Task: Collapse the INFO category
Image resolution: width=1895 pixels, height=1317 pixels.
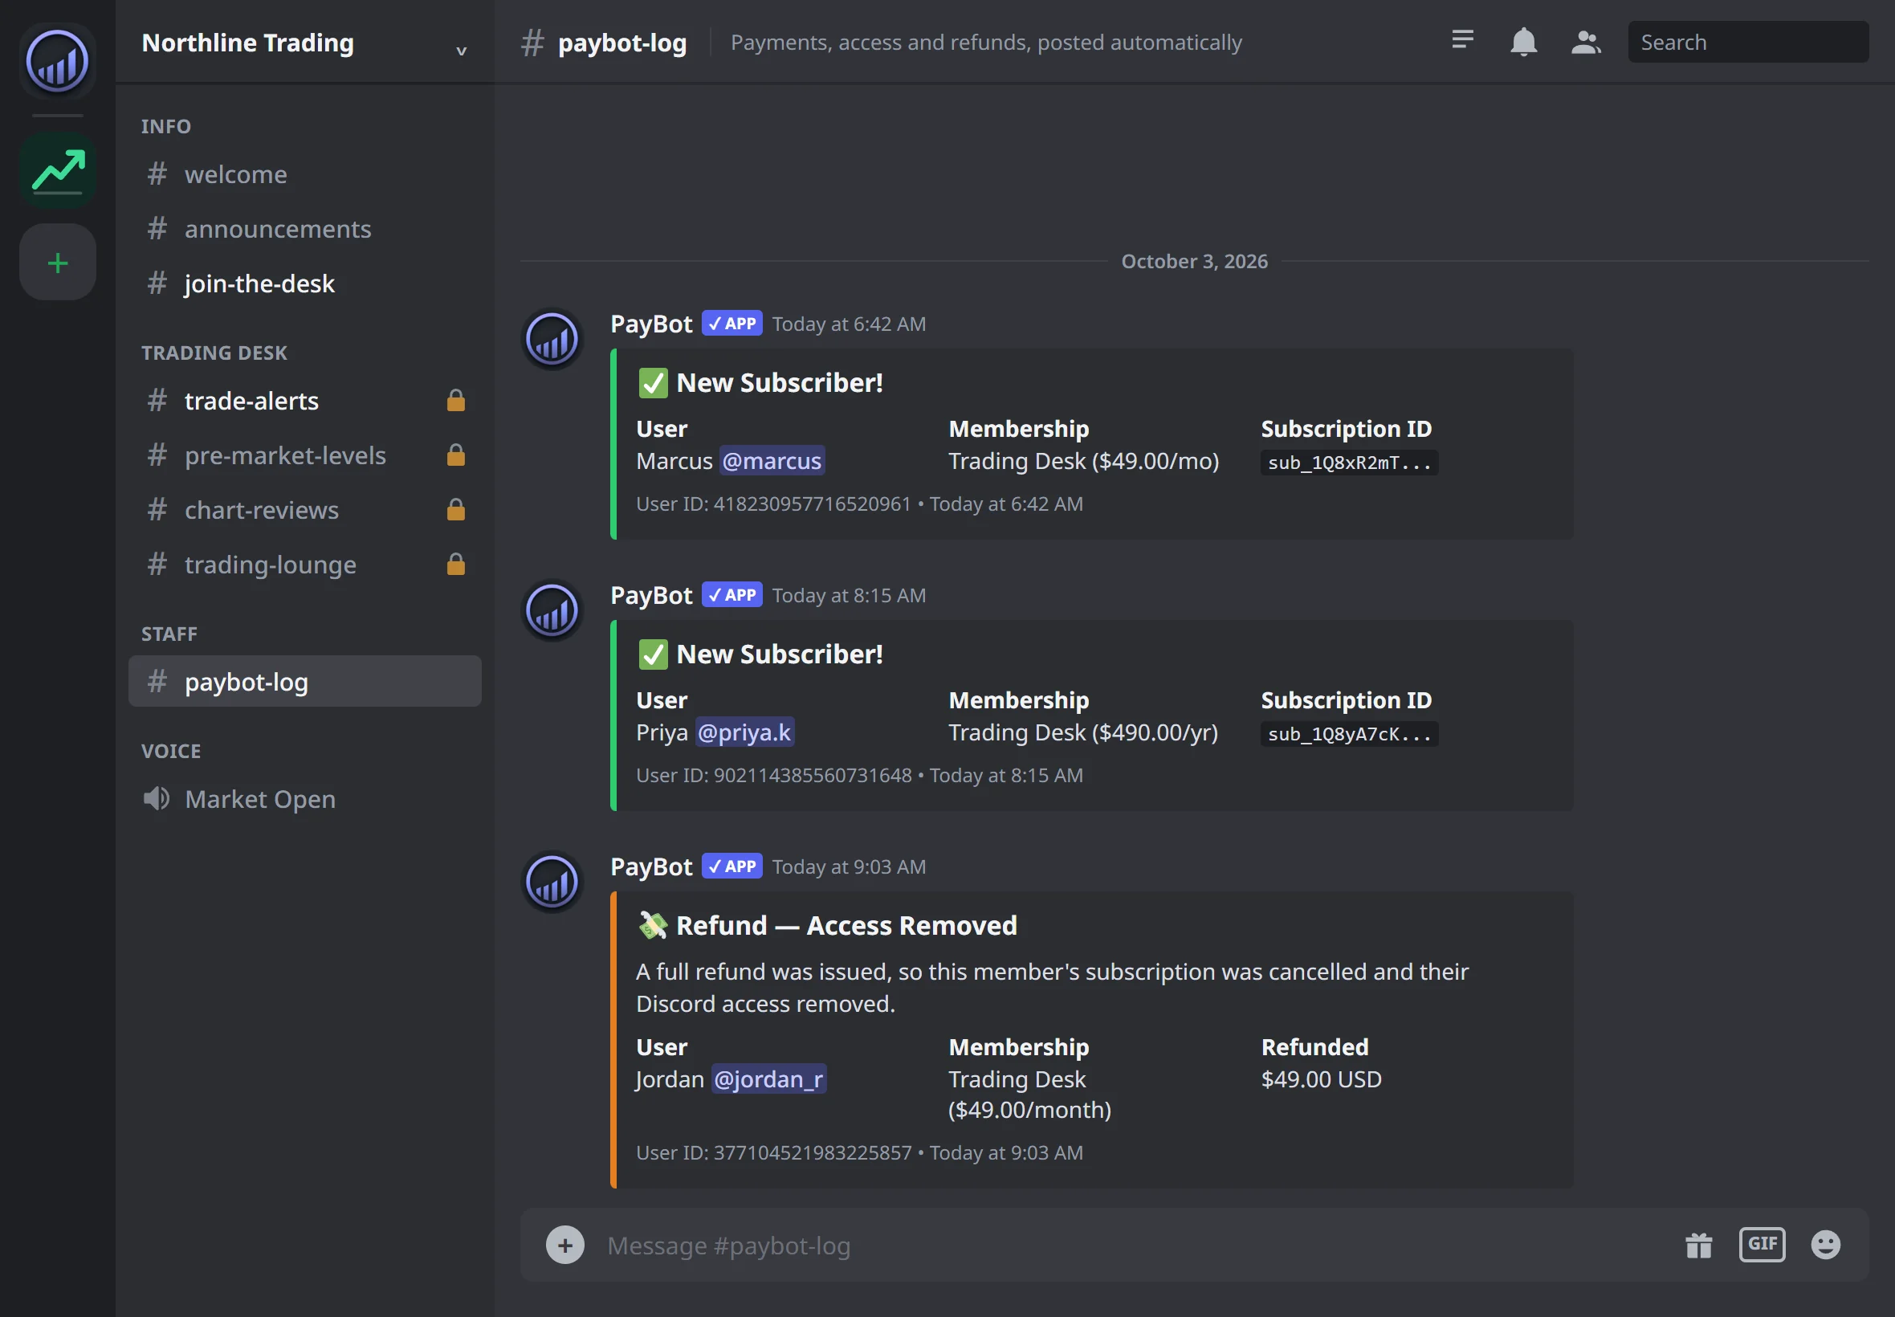Action: (166, 126)
